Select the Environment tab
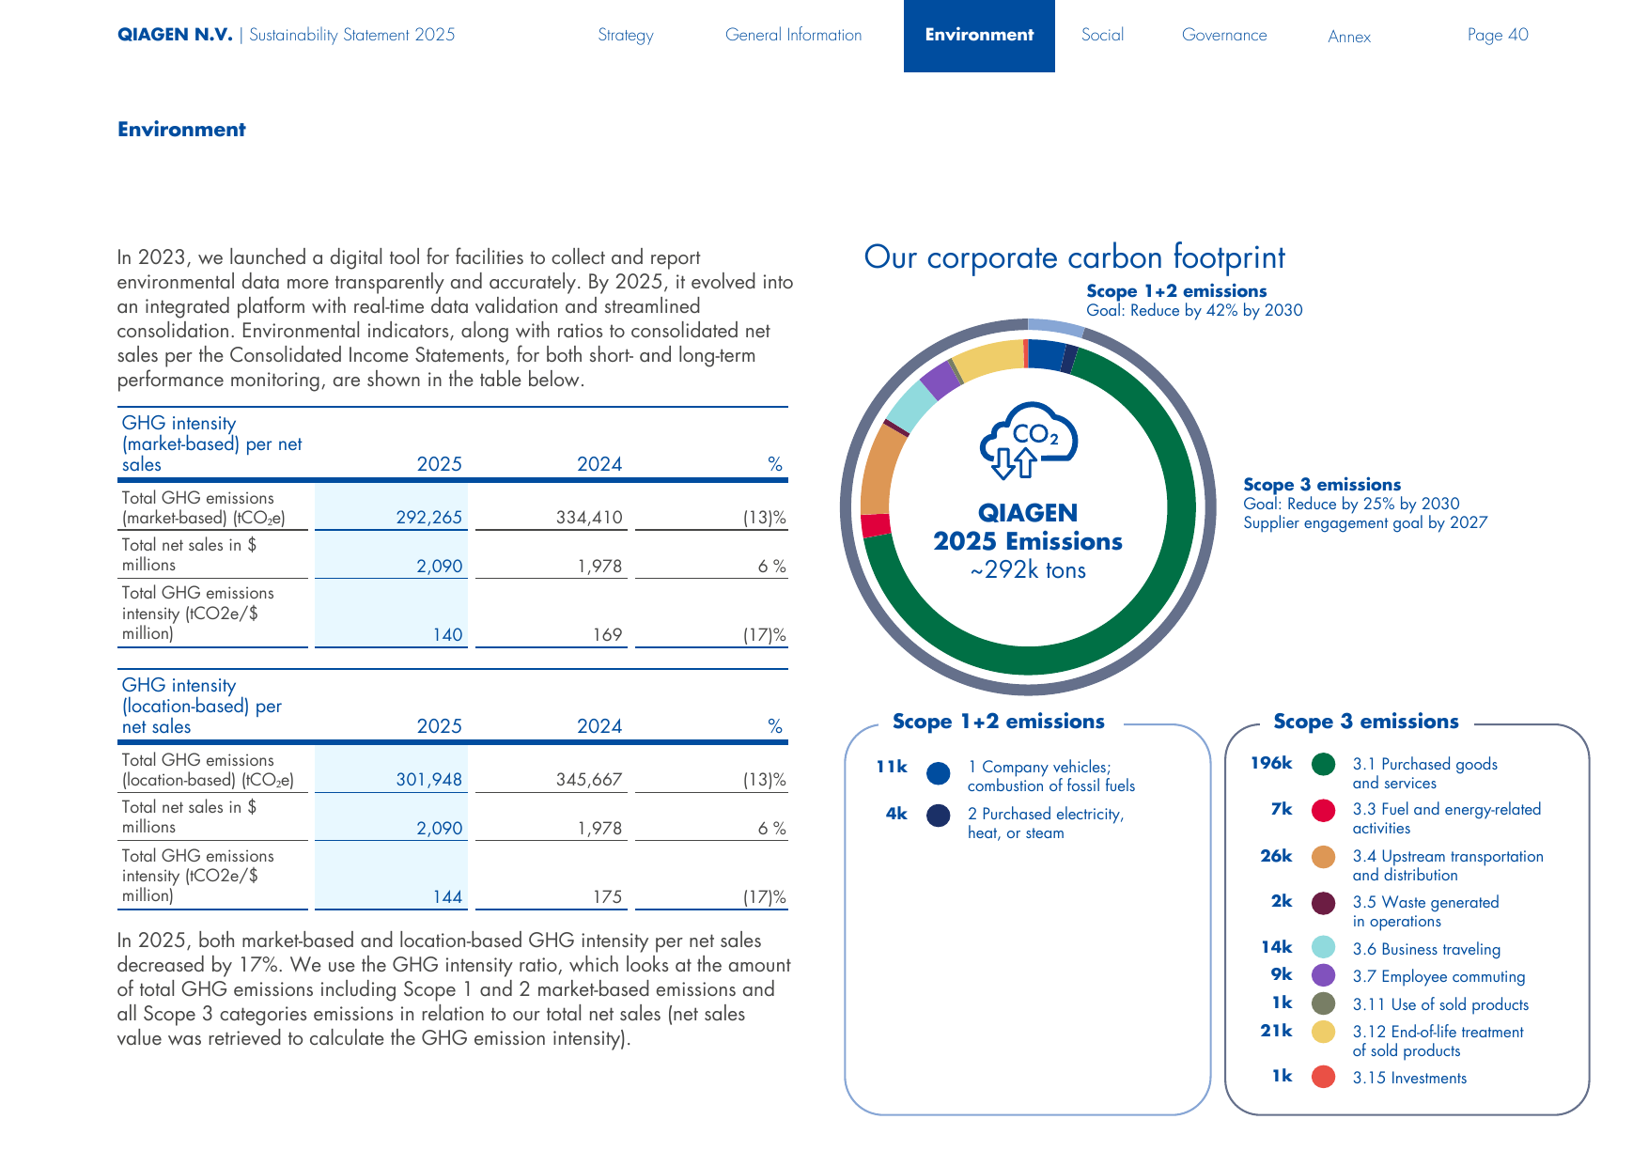 (979, 36)
